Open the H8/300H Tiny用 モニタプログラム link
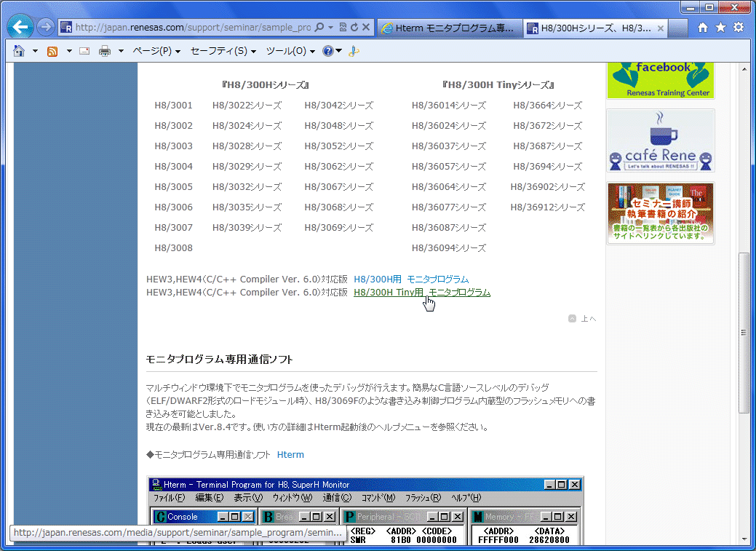Image resolution: width=756 pixels, height=551 pixels. [x=421, y=292]
